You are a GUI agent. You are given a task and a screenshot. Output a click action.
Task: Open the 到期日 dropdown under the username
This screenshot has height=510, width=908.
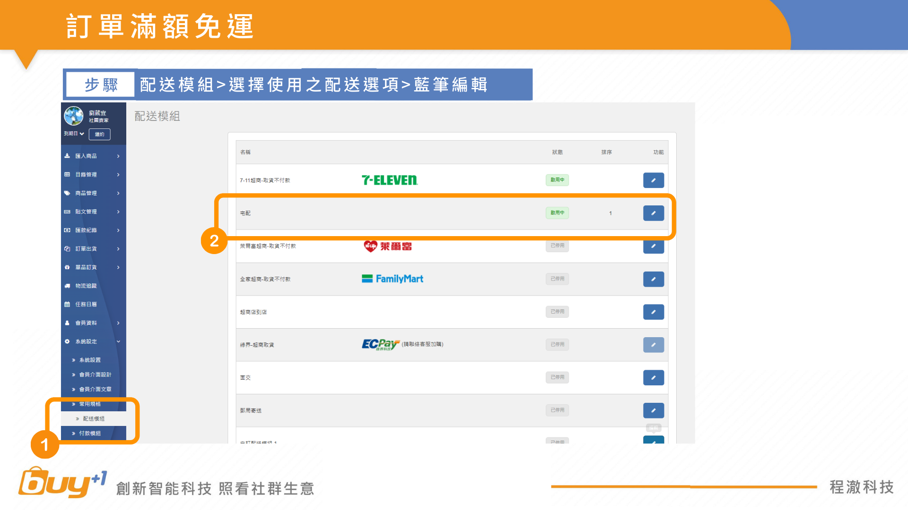click(74, 134)
